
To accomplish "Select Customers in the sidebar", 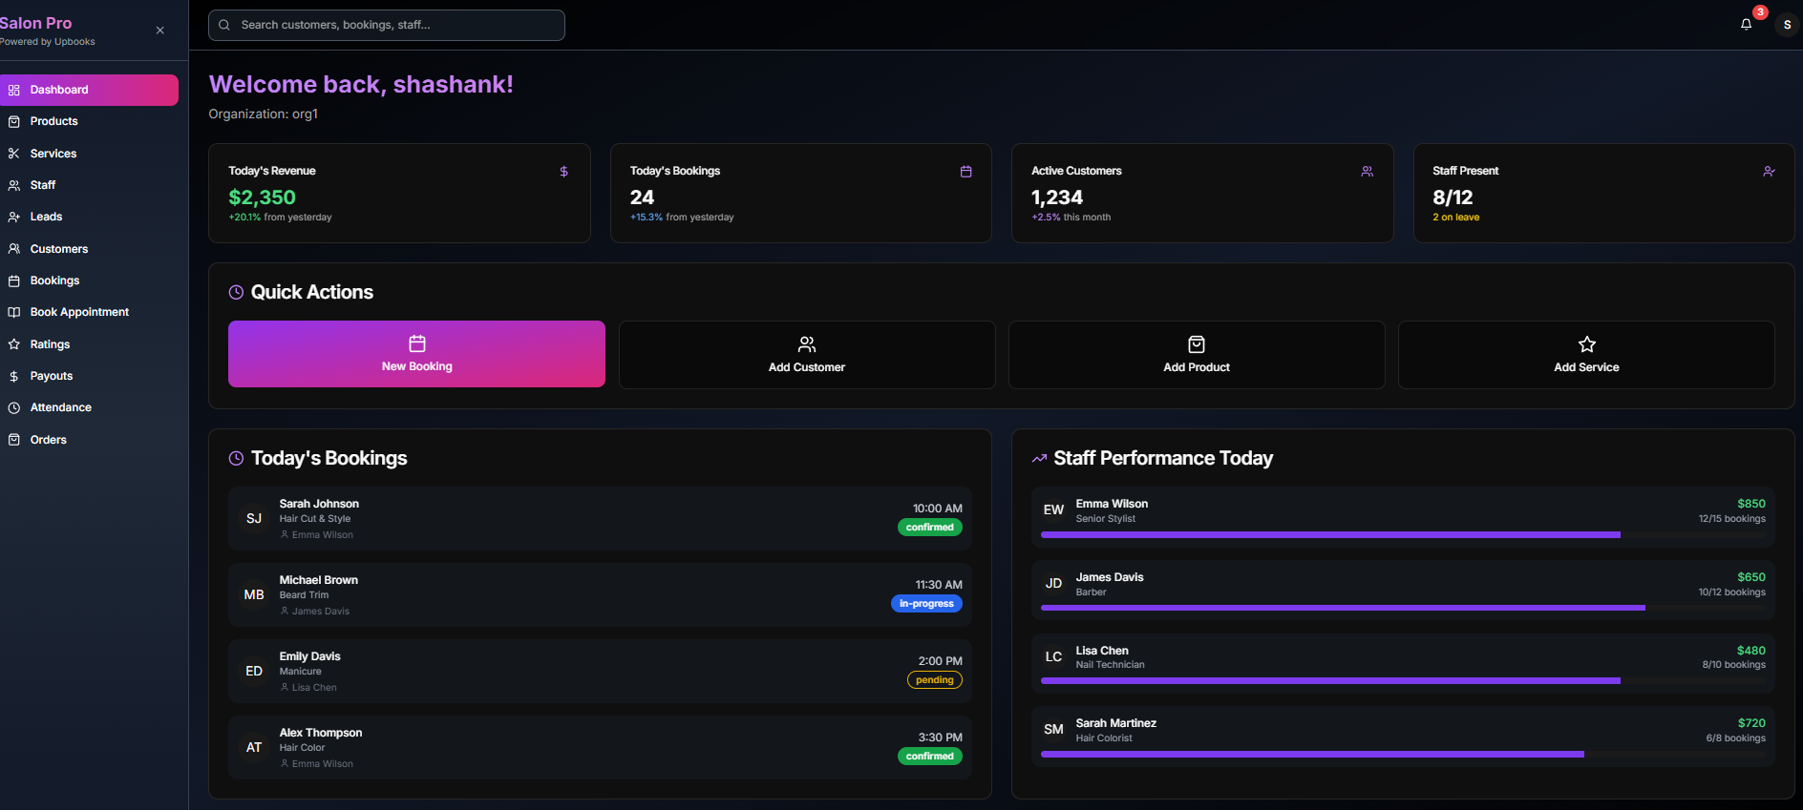I will coord(89,249).
